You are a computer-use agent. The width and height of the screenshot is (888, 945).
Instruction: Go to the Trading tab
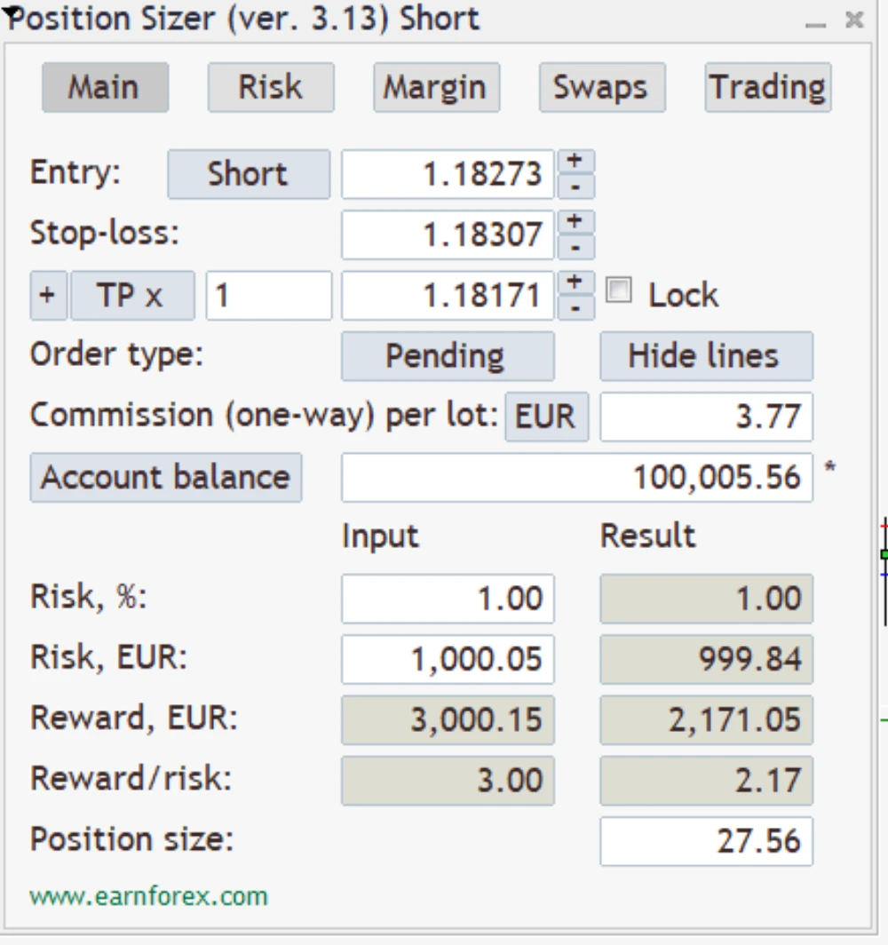coord(767,87)
